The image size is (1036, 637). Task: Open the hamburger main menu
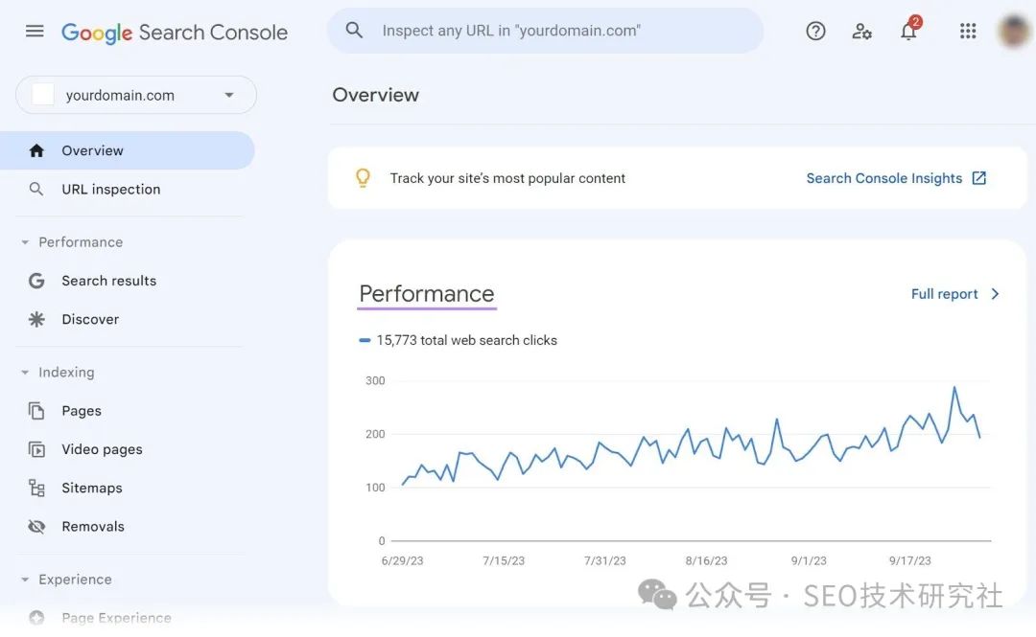pos(35,31)
